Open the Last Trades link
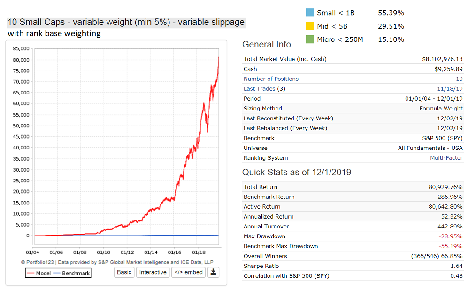Screen dimensions: 468x291 point(260,89)
